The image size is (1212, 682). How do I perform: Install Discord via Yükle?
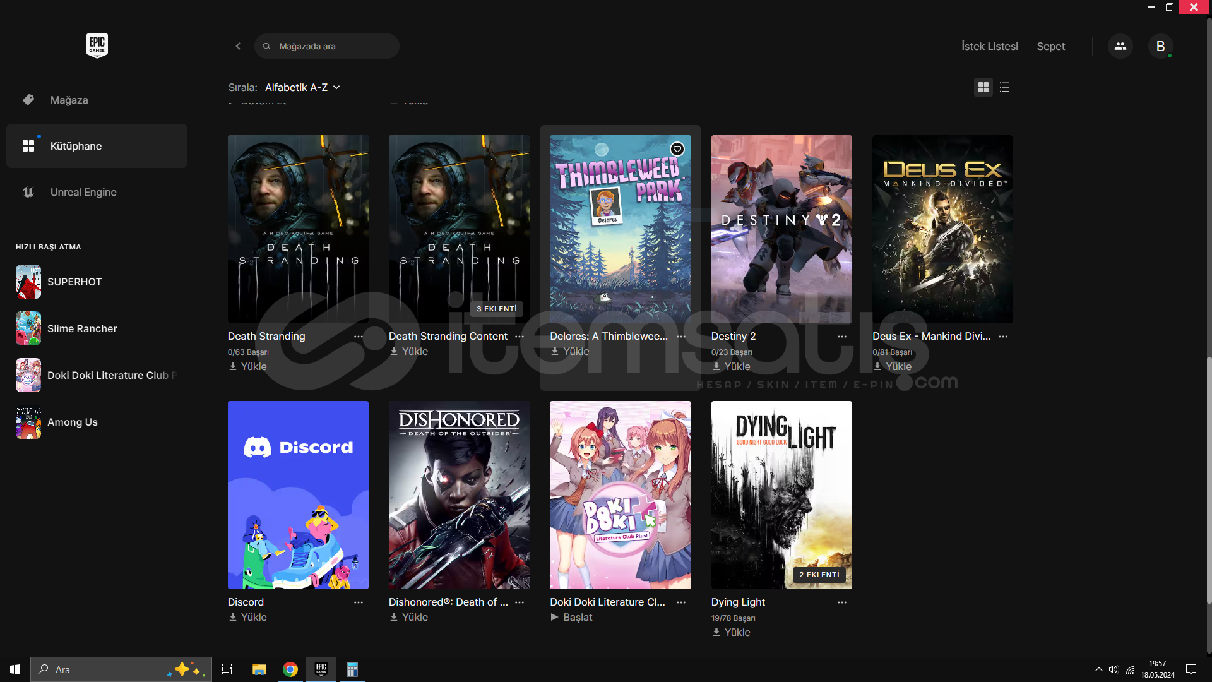click(x=247, y=617)
